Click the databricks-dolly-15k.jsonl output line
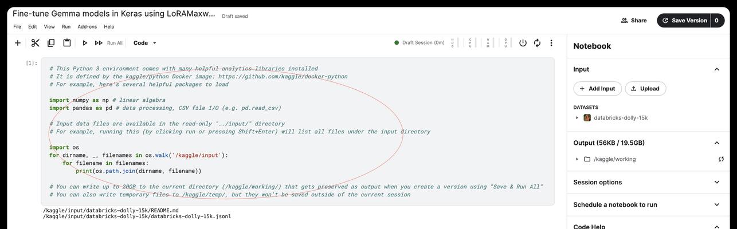Screen dimensions: 737x229 coord(137,216)
